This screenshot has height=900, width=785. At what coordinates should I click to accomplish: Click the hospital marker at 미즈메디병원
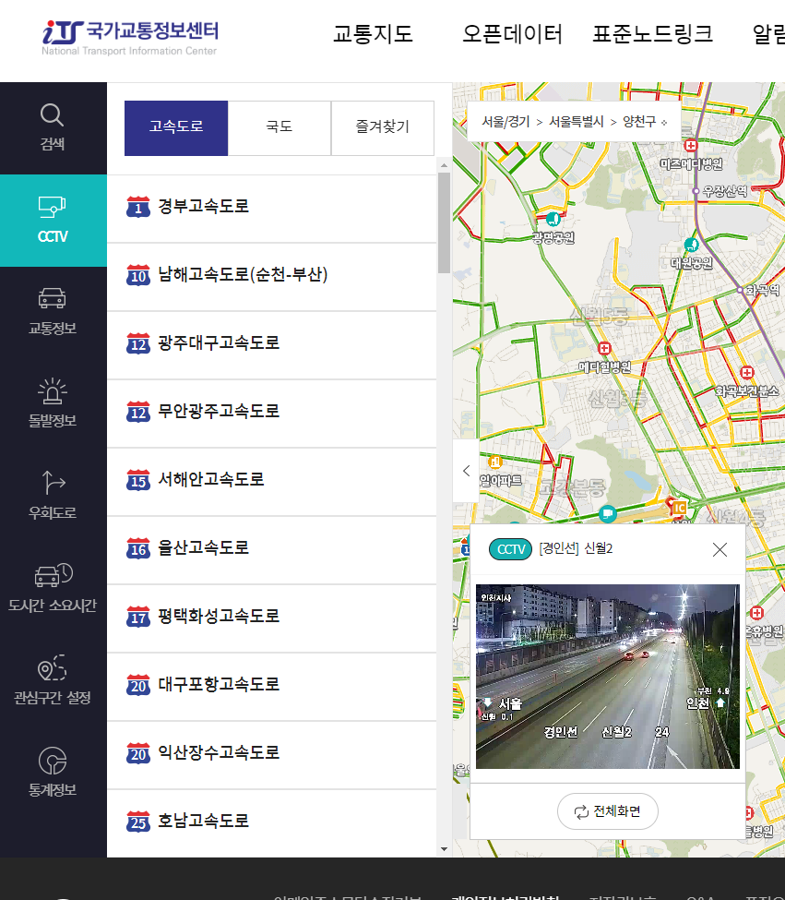coord(691,145)
